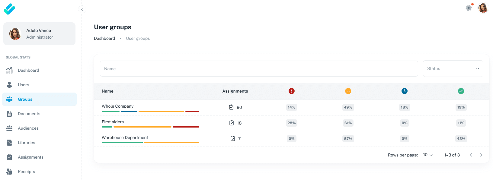Open Dashboard from the sidebar menu
493x180 pixels.
pos(39,70)
